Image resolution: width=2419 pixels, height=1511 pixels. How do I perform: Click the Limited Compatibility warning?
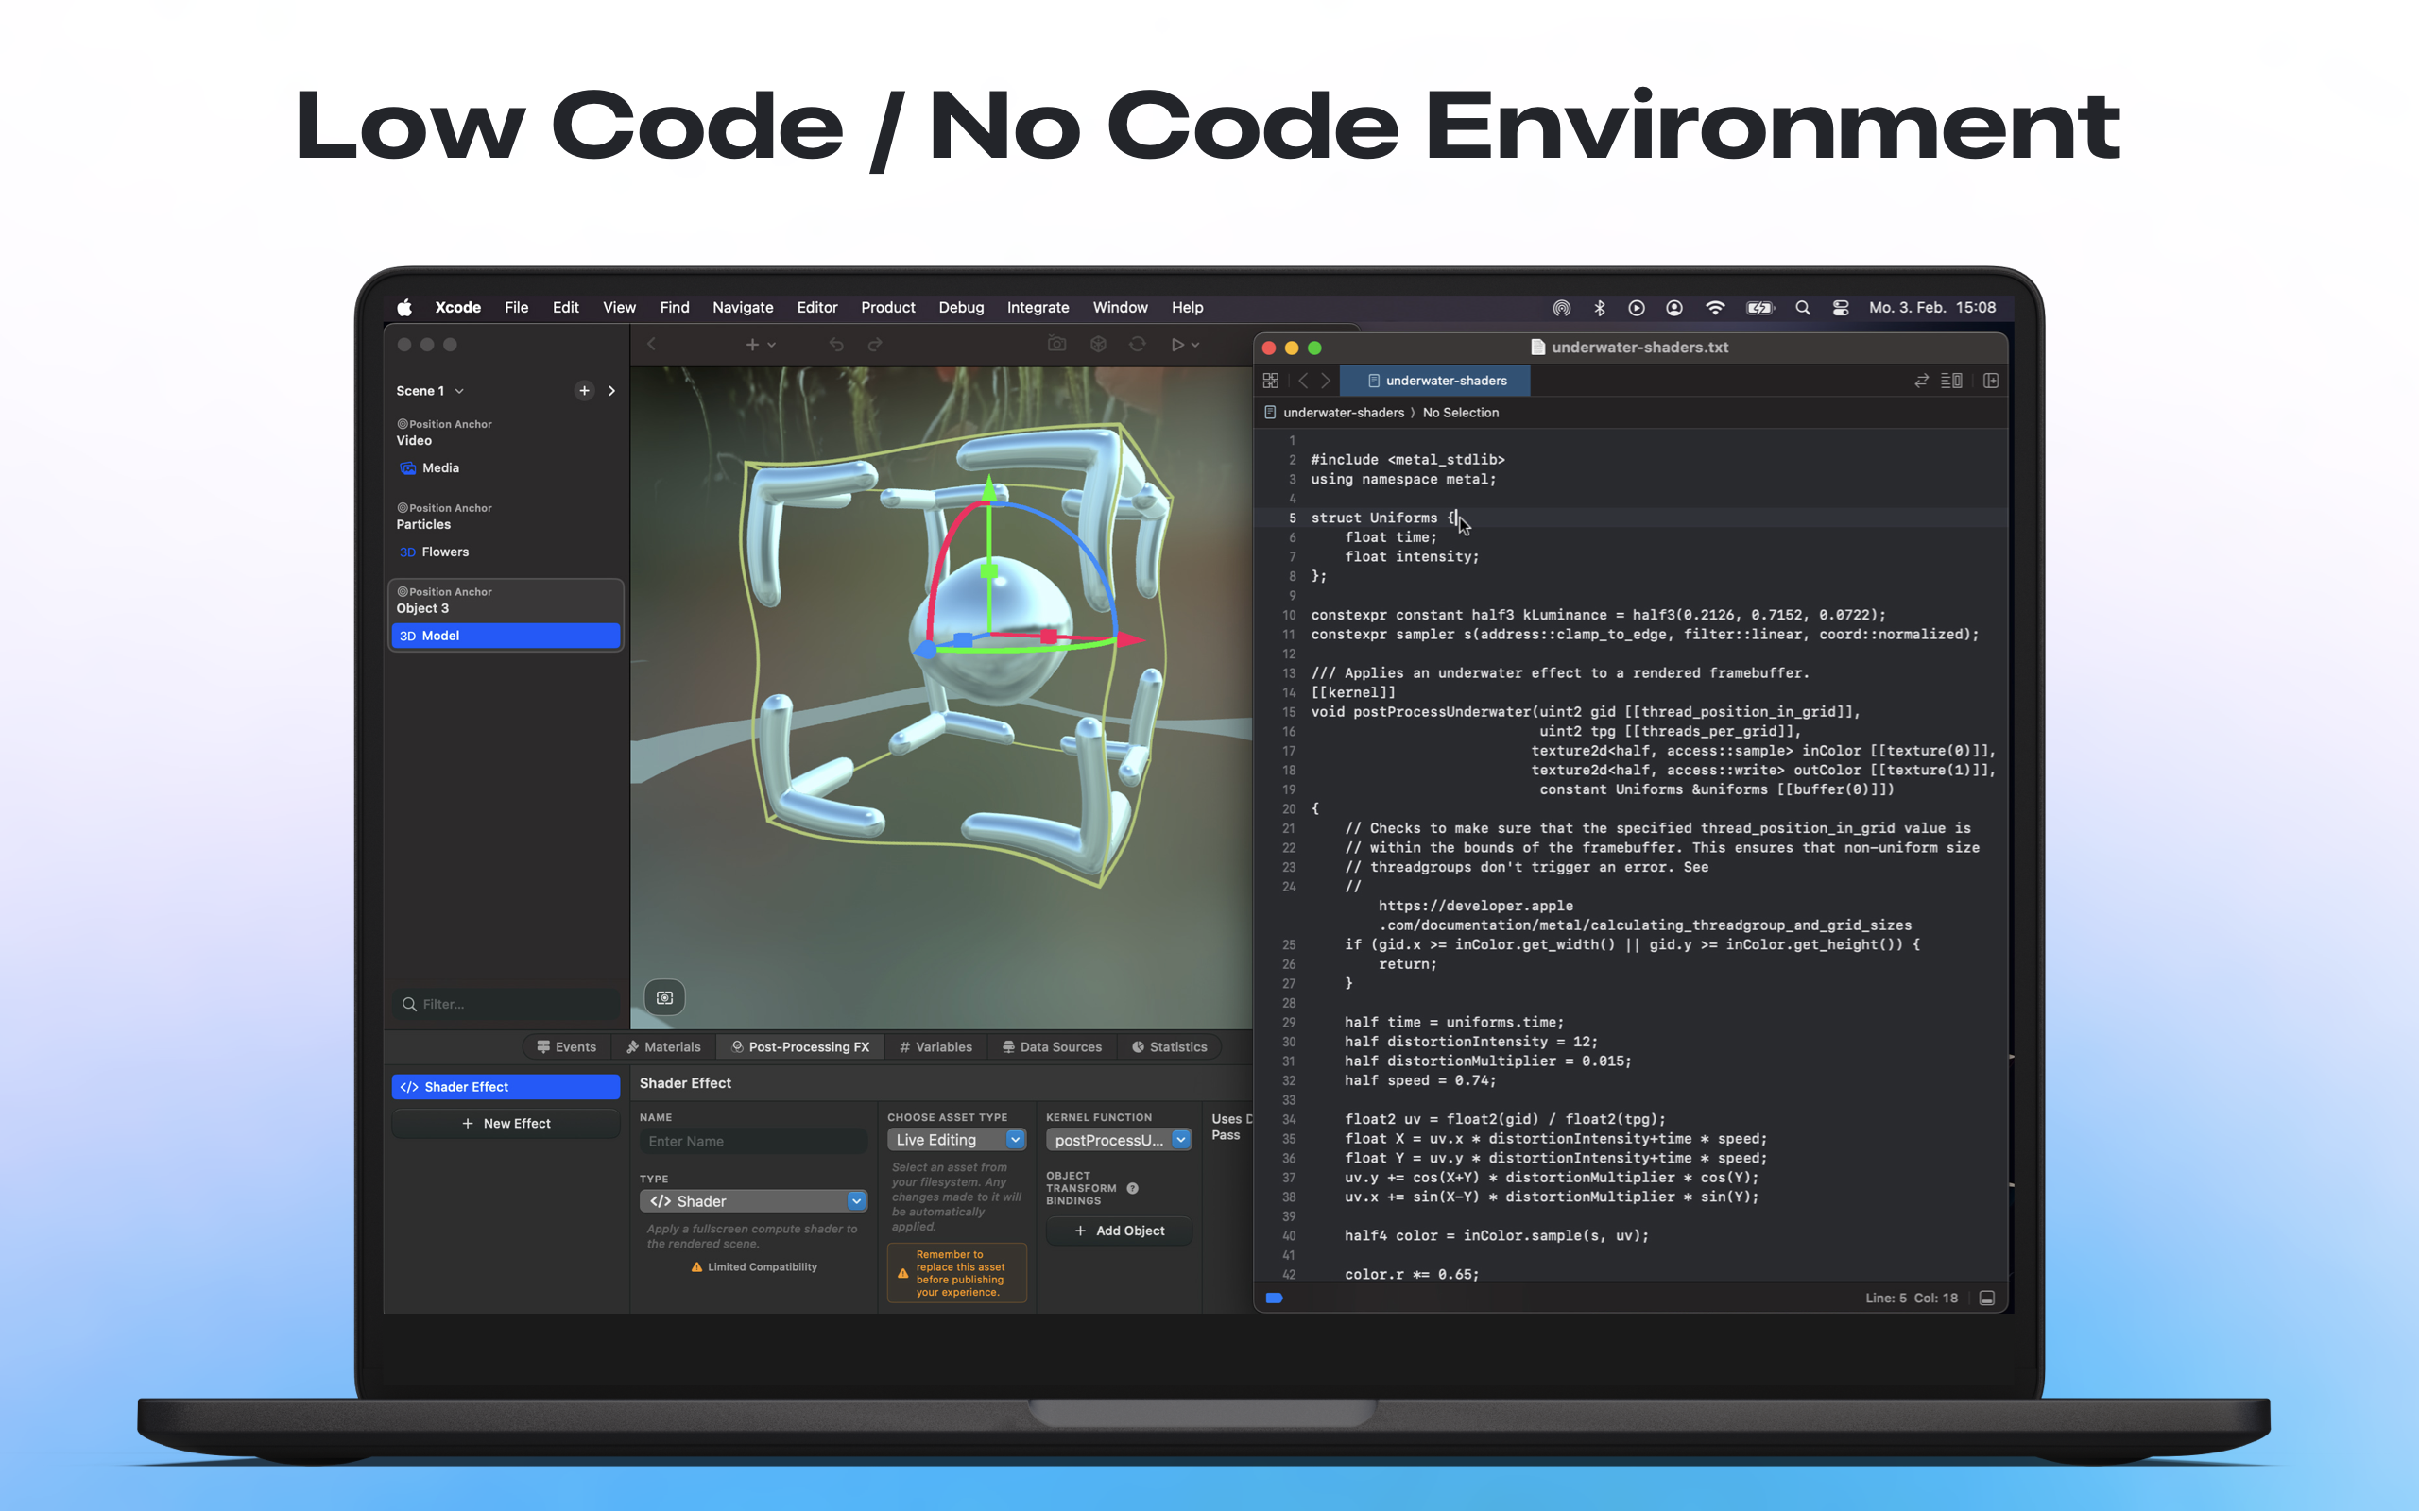754,1266
